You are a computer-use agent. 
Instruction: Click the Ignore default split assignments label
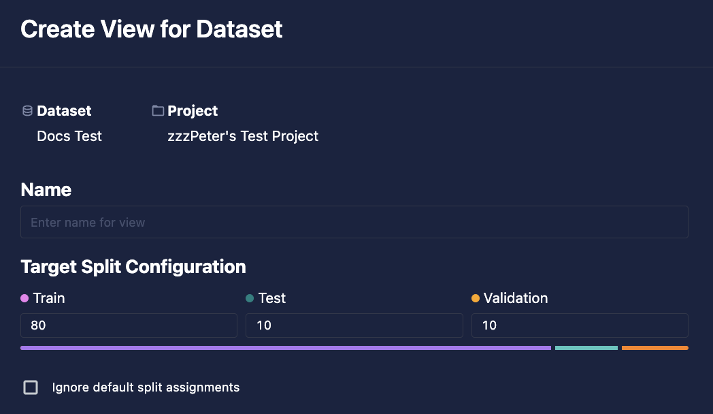pyautogui.click(x=146, y=387)
